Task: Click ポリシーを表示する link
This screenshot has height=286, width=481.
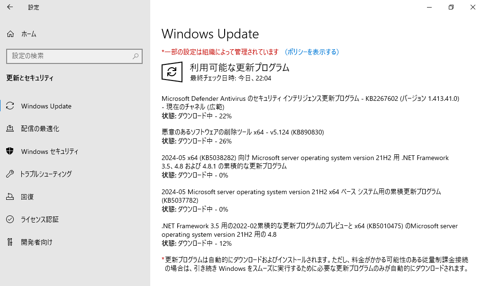Action: click(x=312, y=52)
